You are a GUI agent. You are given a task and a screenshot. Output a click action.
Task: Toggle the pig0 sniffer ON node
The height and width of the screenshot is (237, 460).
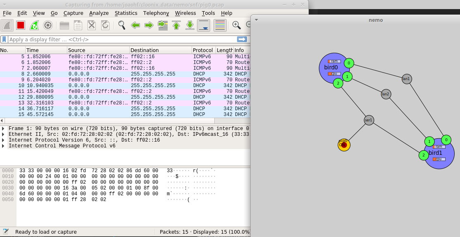344,145
